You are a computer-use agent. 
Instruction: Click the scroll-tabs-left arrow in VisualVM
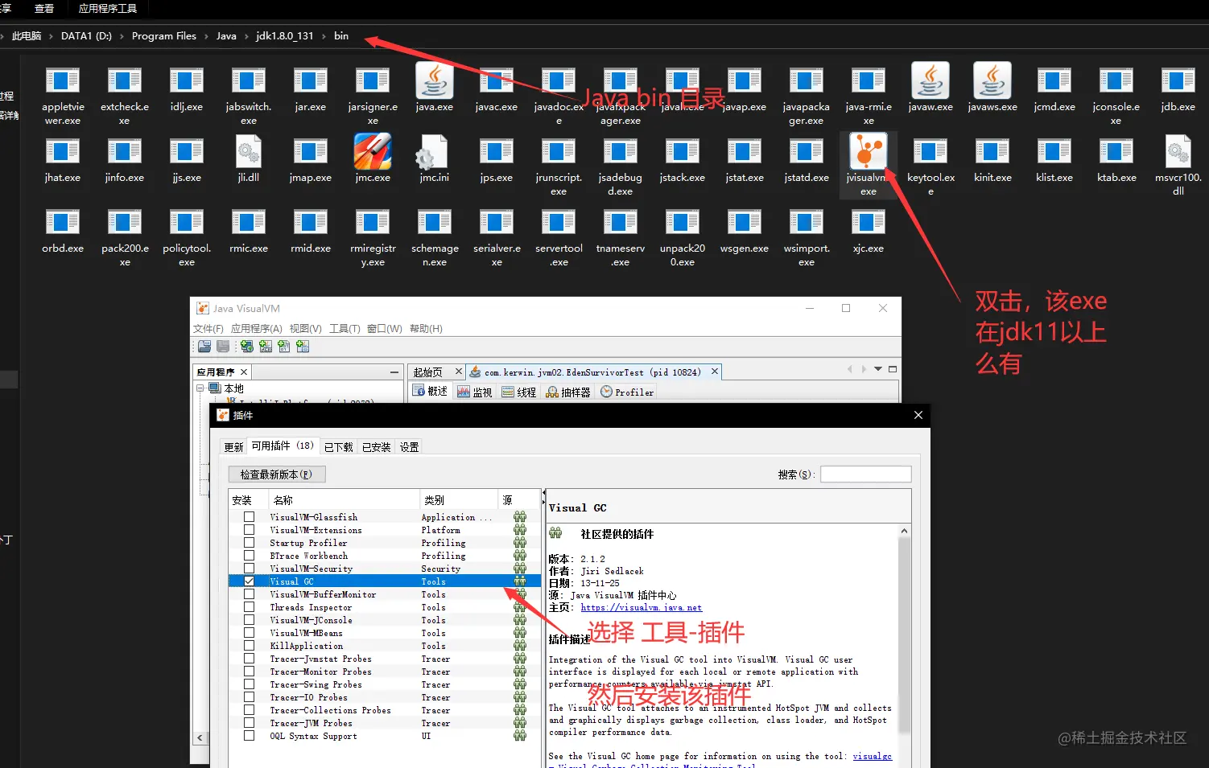pos(850,369)
